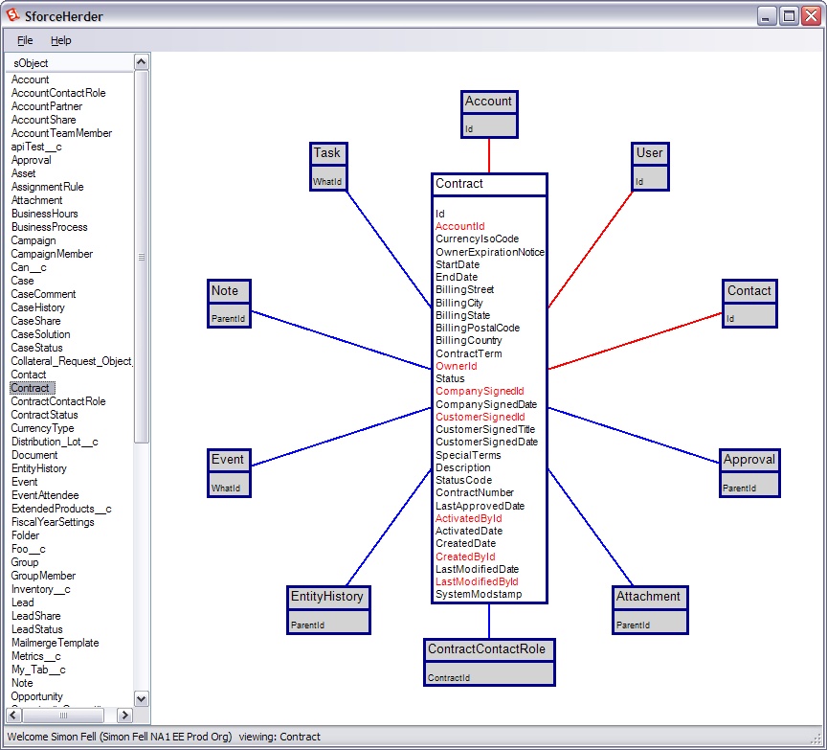
Task: Click the Task node in the diagram
Action: pos(328,167)
